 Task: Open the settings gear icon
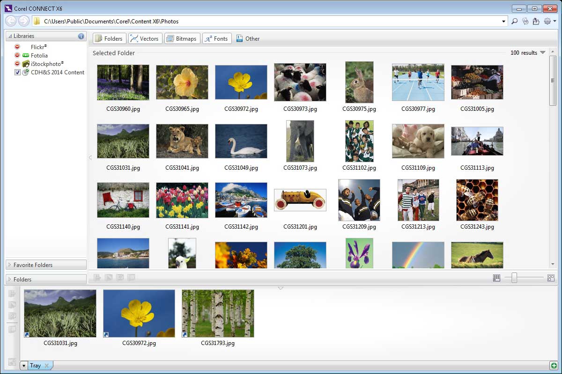click(x=547, y=22)
